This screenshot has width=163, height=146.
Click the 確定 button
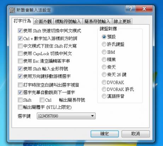point(105,134)
